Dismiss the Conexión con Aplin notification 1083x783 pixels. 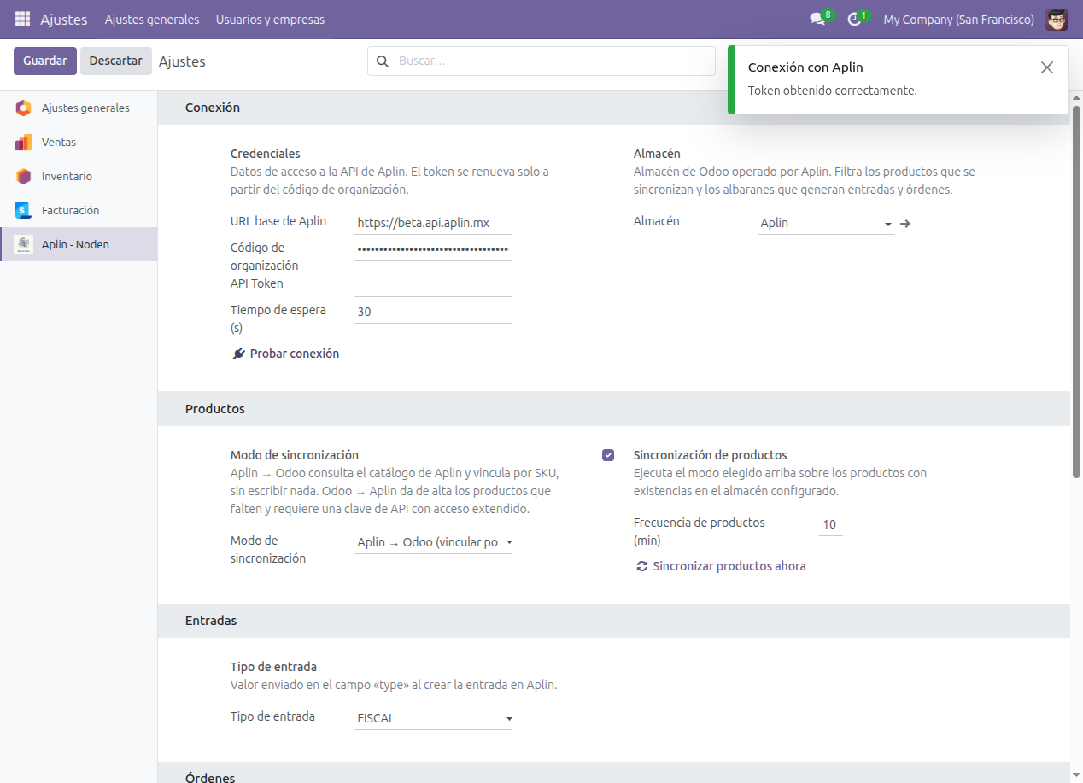(x=1047, y=67)
